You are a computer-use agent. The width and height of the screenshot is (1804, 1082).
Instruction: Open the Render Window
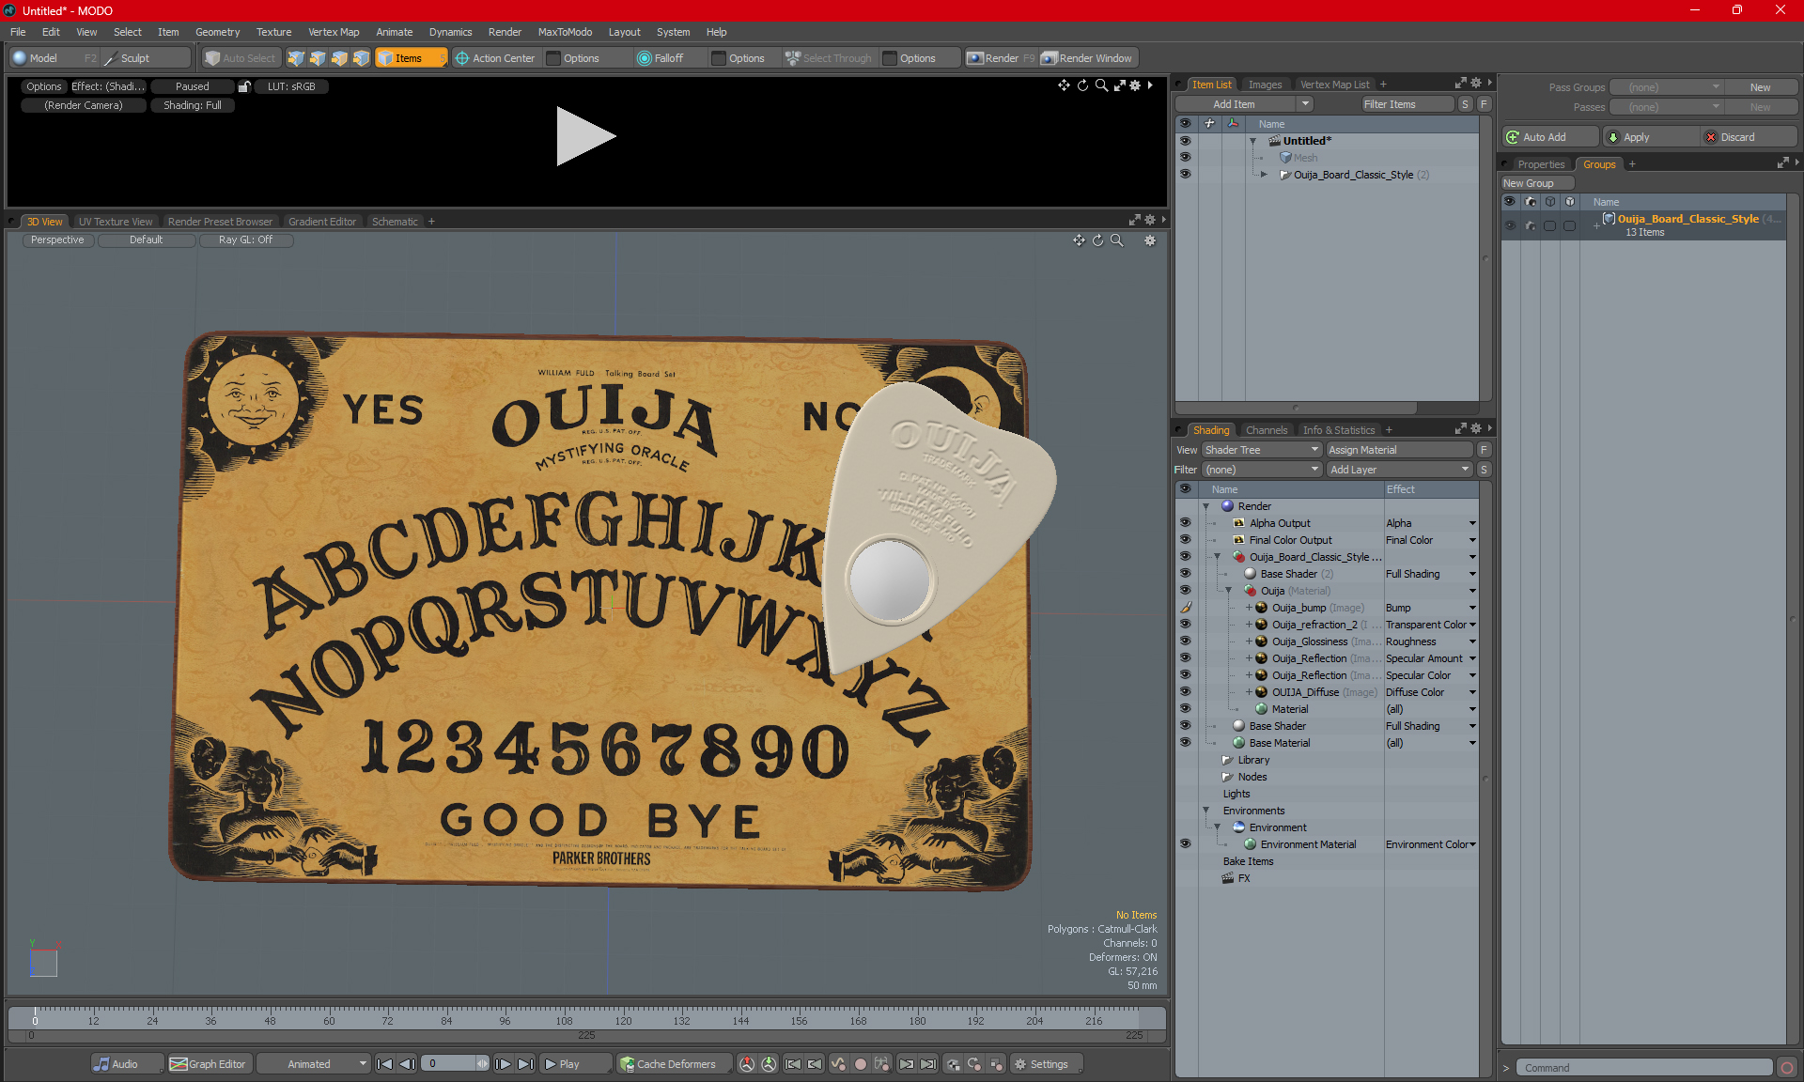[1087, 58]
